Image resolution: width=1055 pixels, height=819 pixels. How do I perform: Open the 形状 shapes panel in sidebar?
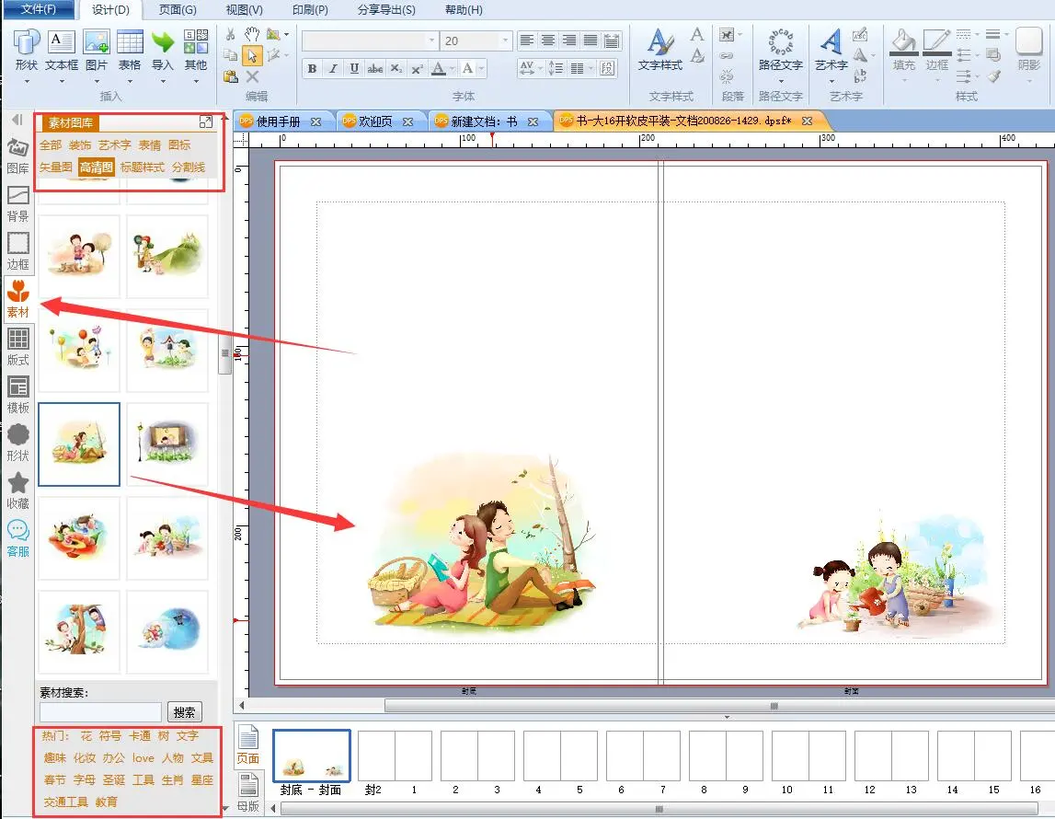click(17, 442)
